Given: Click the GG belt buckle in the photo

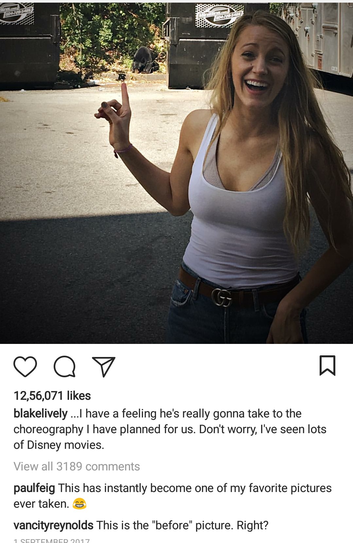Looking at the screenshot, I should [x=221, y=297].
